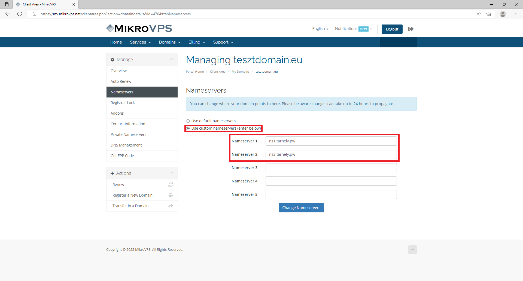Click the Actions plus icon
The height and width of the screenshot is (281, 523).
(112, 173)
